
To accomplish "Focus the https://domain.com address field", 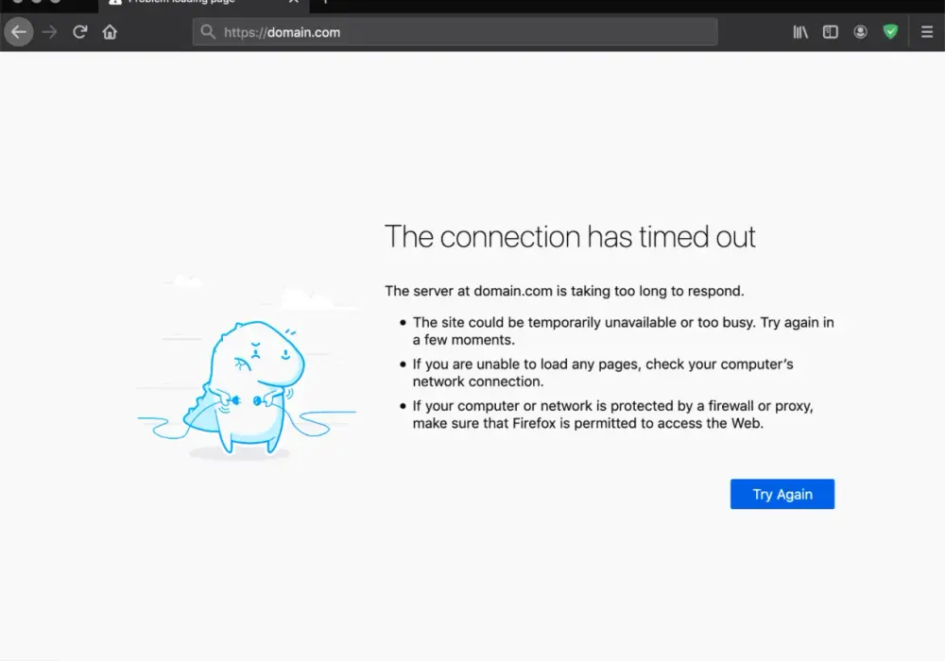I will [x=455, y=32].
